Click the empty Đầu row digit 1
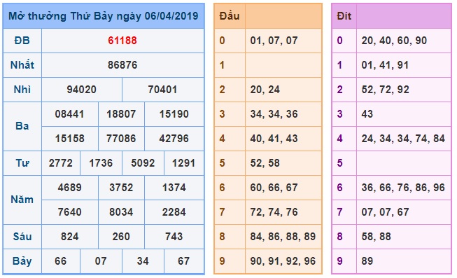457x278 pixels. pos(222,65)
